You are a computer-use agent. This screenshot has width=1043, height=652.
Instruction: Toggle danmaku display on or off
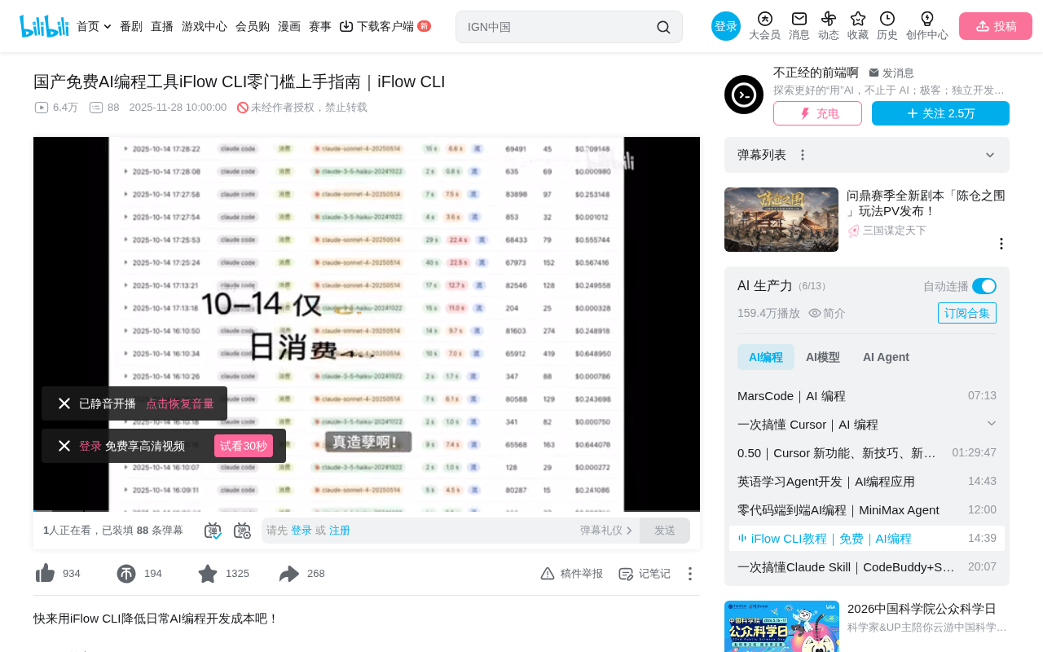click(x=213, y=531)
